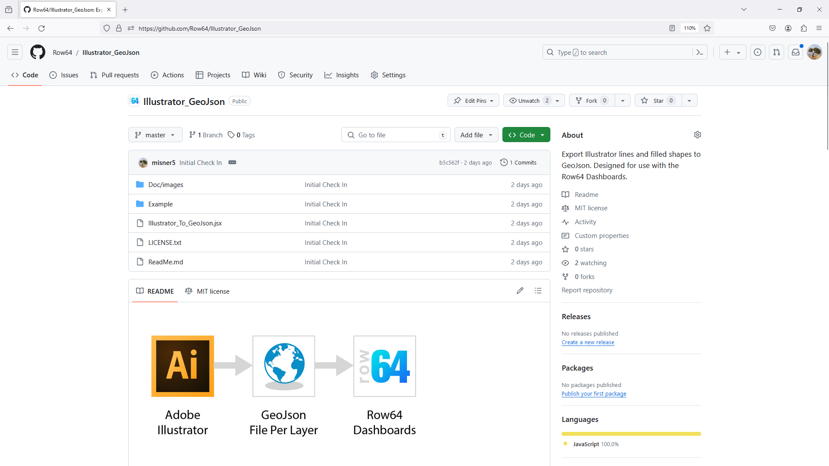Select the README tab
The height and width of the screenshot is (466, 829).
tap(155, 291)
